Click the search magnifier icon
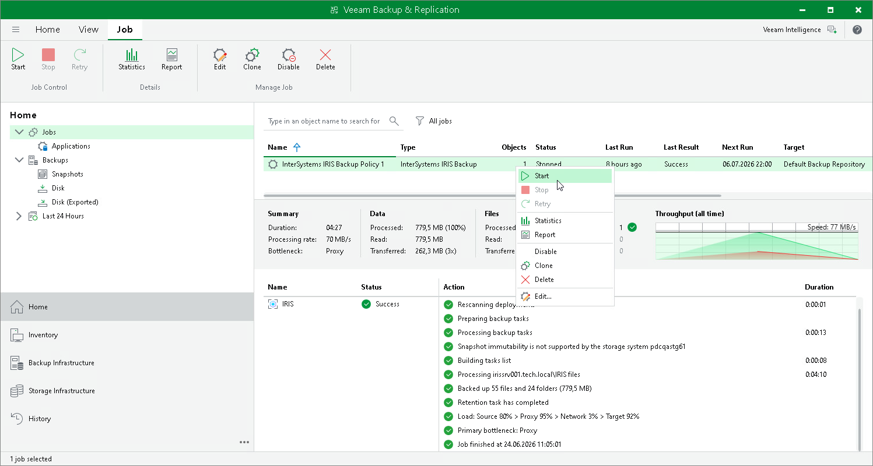Viewport: 873px width, 466px height. [x=394, y=121]
